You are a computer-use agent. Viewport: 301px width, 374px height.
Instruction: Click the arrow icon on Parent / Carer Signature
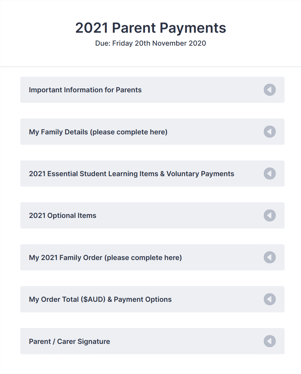270,341
